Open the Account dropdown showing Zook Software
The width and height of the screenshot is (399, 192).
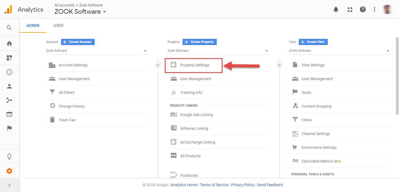tap(97, 51)
